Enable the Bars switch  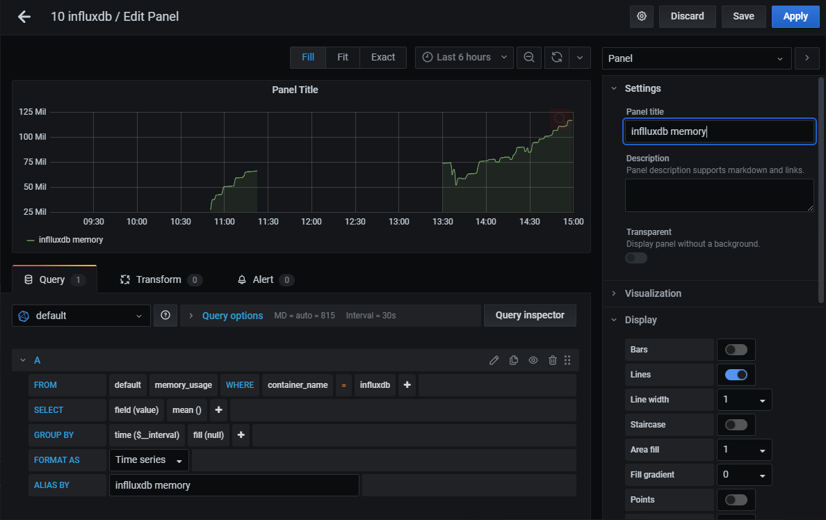[x=736, y=350]
